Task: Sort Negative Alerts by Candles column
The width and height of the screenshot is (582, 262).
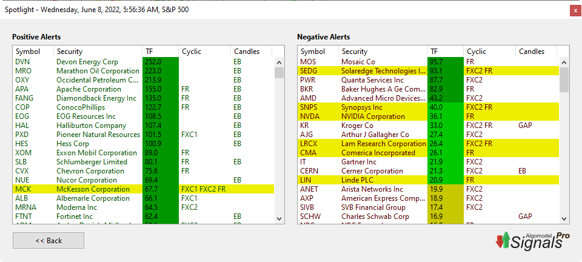Action: click(x=537, y=52)
